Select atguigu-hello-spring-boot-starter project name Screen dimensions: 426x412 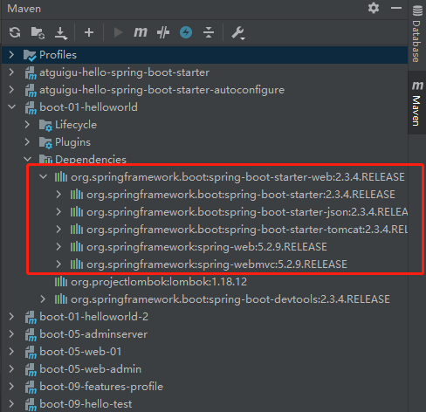[124, 72]
